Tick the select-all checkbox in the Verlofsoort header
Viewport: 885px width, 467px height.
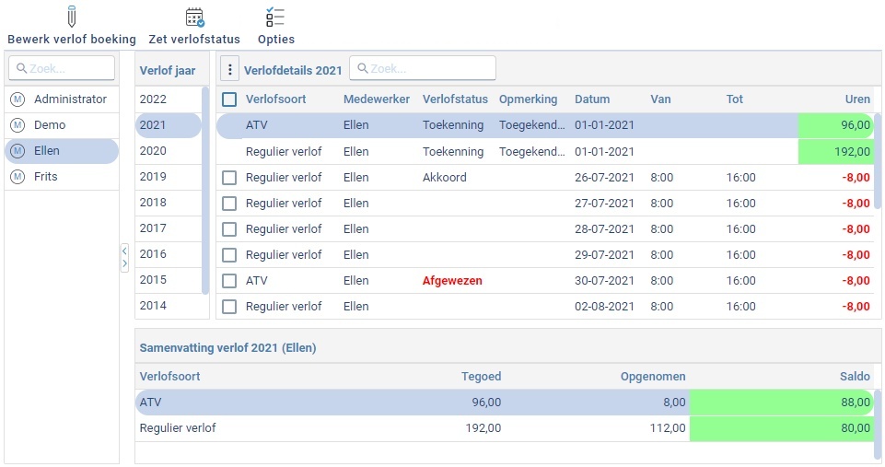229,99
